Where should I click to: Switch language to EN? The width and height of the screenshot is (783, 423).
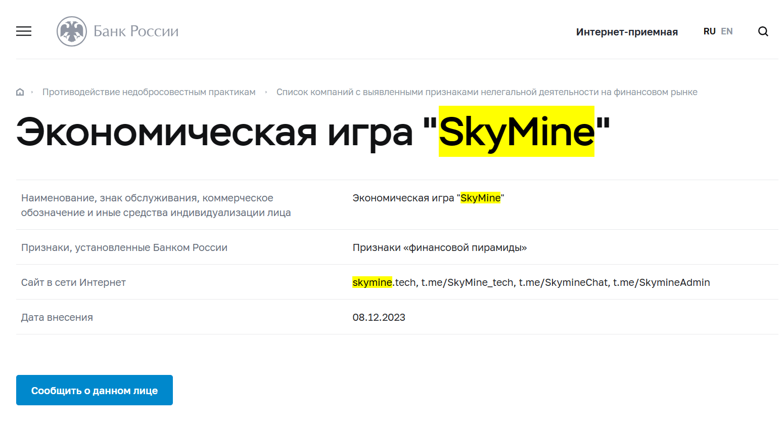tap(727, 31)
